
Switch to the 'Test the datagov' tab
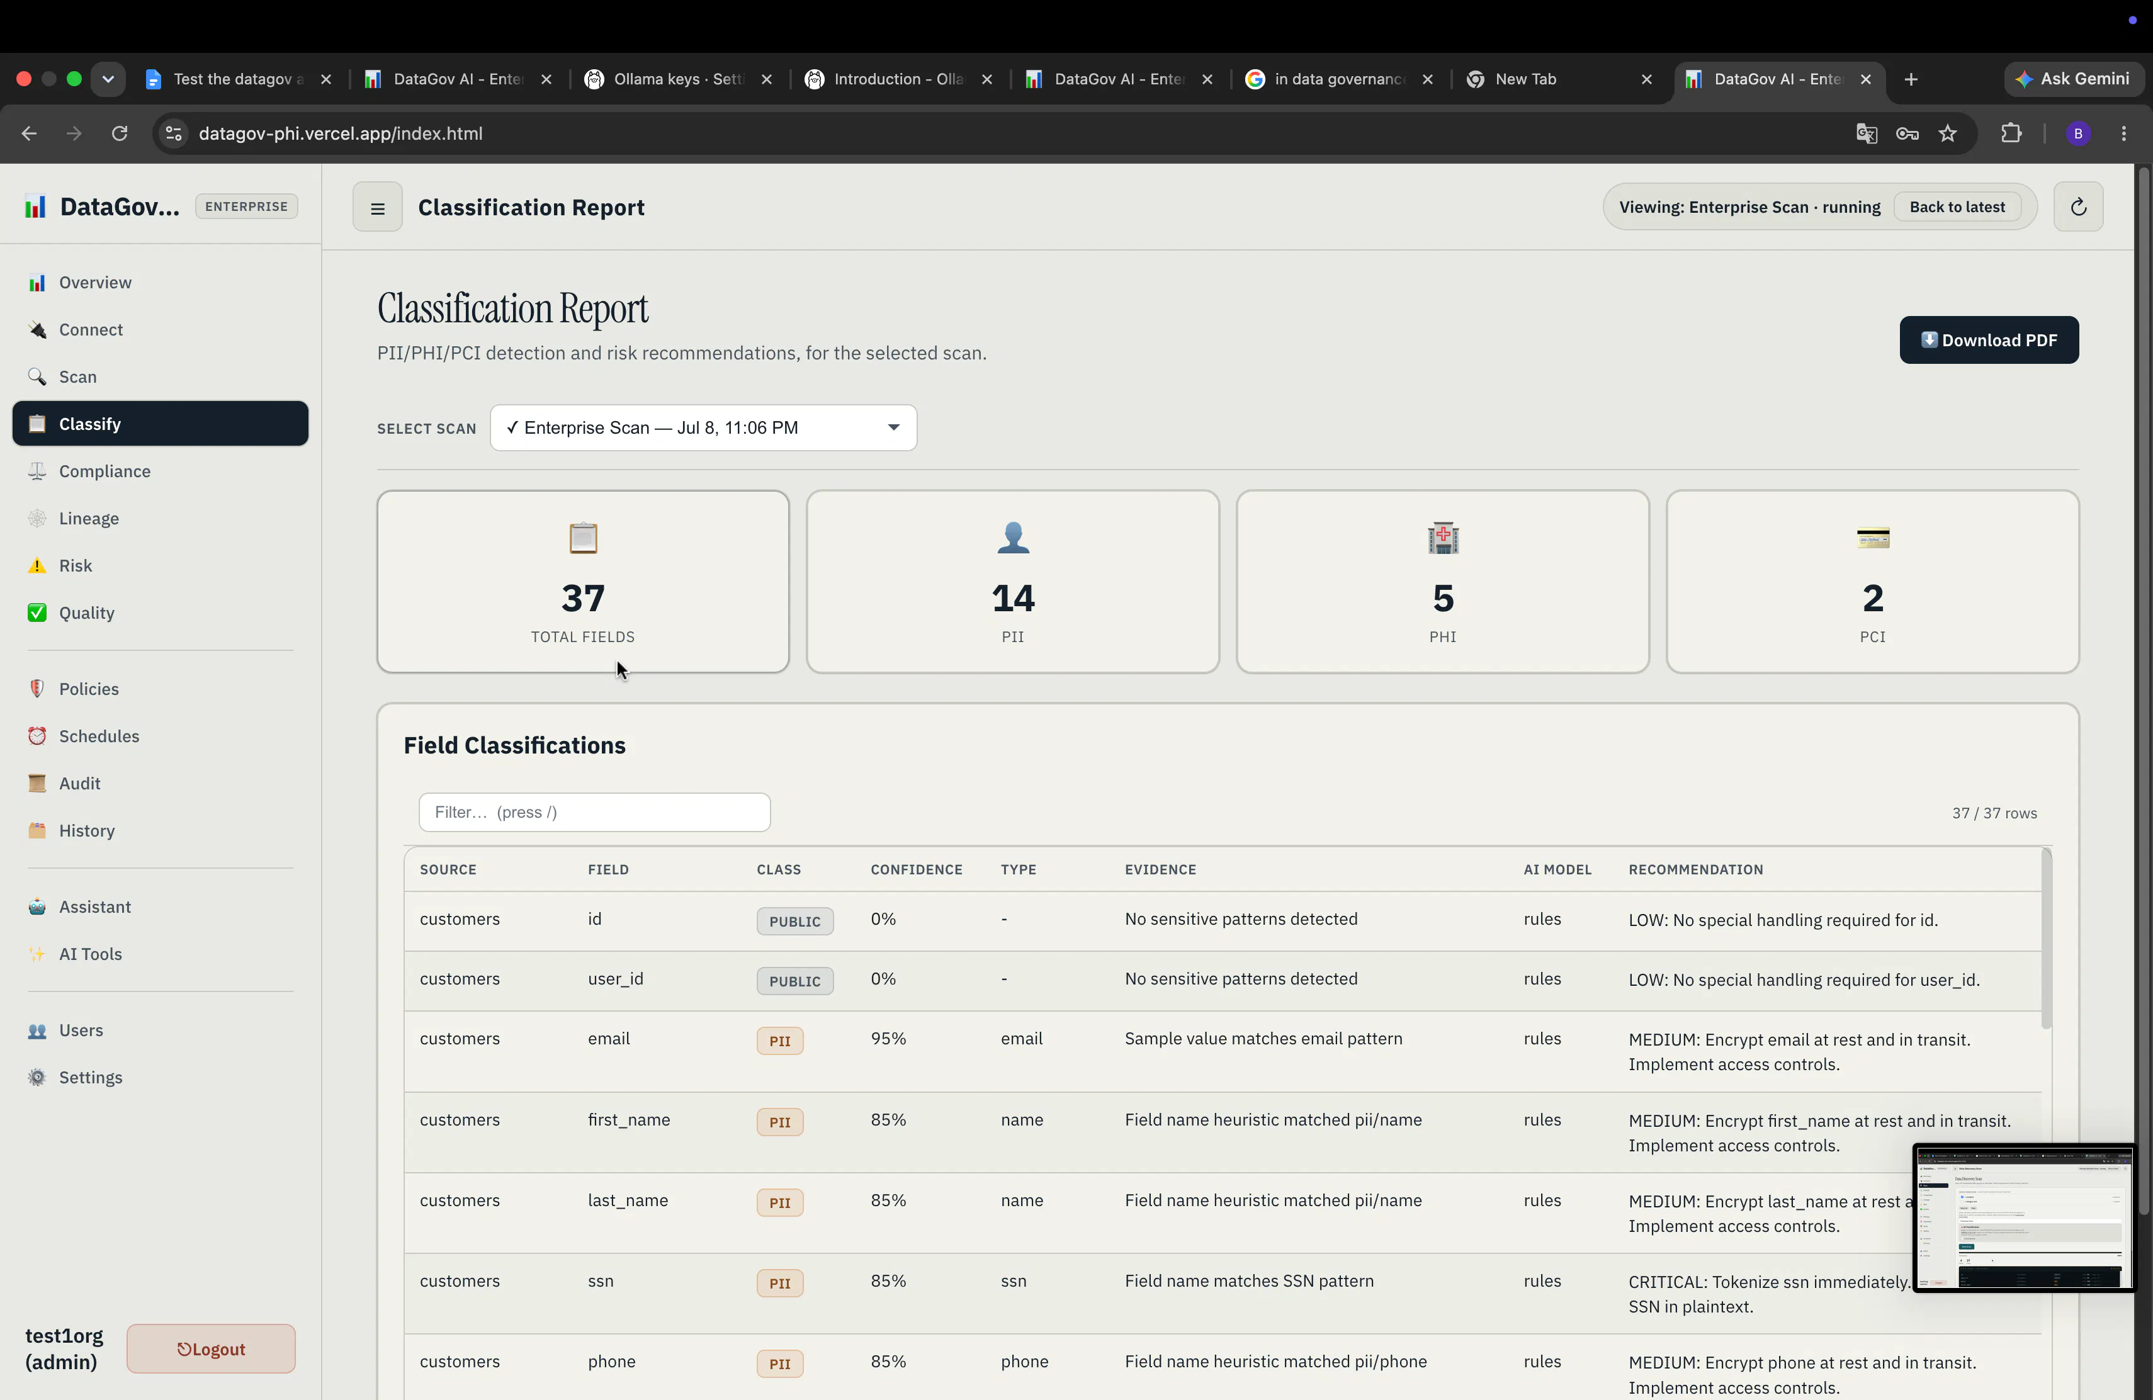(x=239, y=79)
